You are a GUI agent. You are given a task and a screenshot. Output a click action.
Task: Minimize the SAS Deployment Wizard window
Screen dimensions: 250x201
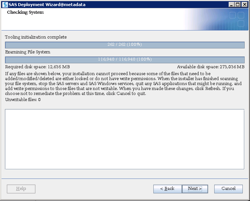click(x=231, y=5)
